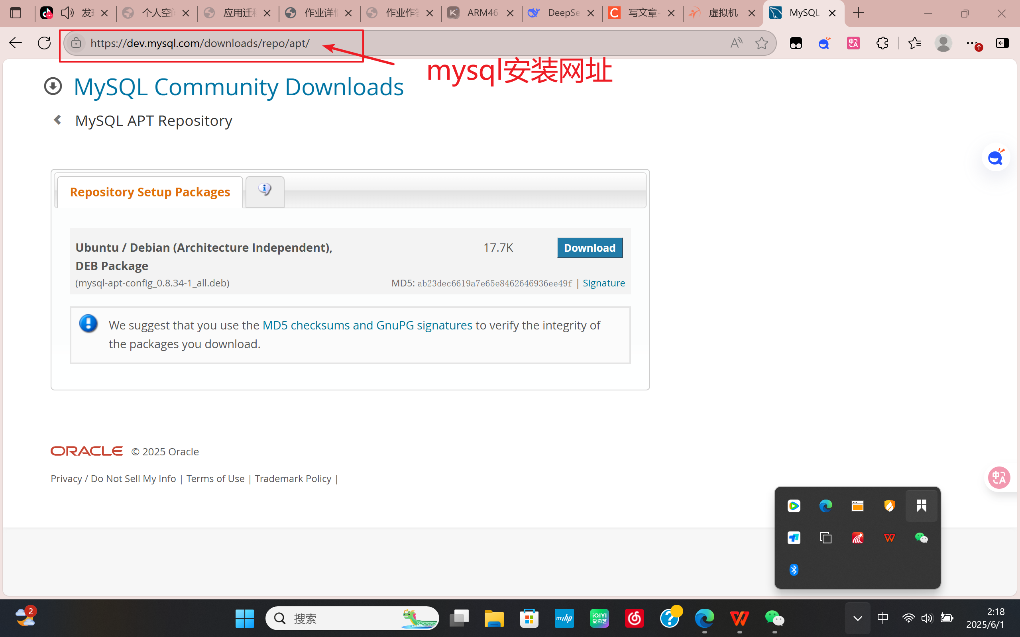Open the tab actions menu icon
Screen dimensions: 1020x637
tap(16, 13)
